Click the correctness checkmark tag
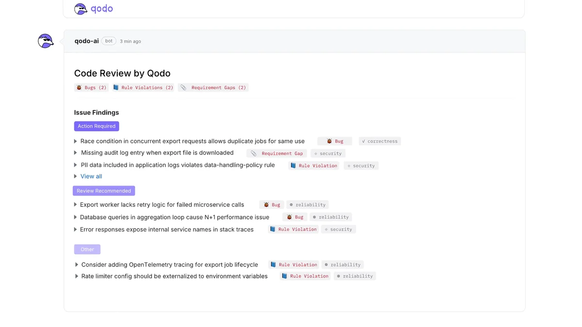This screenshot has width=582, height=327. point(379,141)
